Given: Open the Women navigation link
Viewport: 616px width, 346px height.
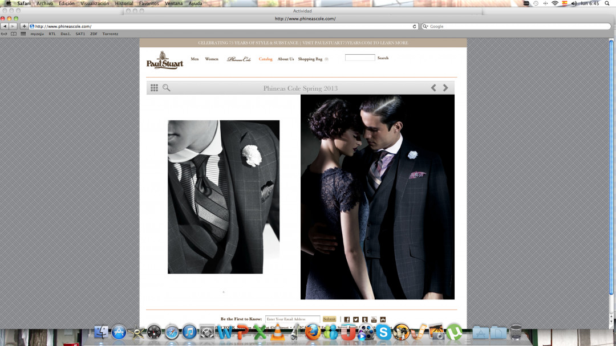Looking at the screenshot, I should pos(212,59).
